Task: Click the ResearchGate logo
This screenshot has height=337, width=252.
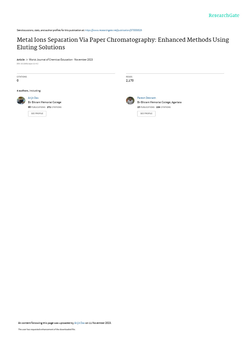Action: click(224, 15)
